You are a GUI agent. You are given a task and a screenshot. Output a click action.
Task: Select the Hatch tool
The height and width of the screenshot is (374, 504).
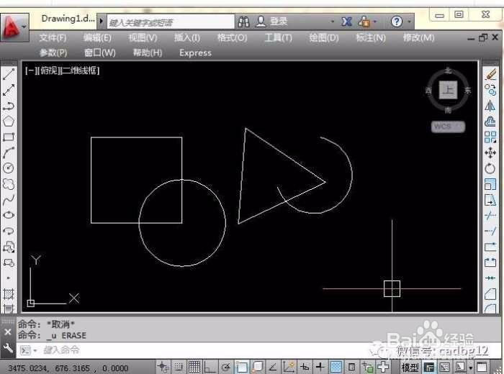[9, 293]
